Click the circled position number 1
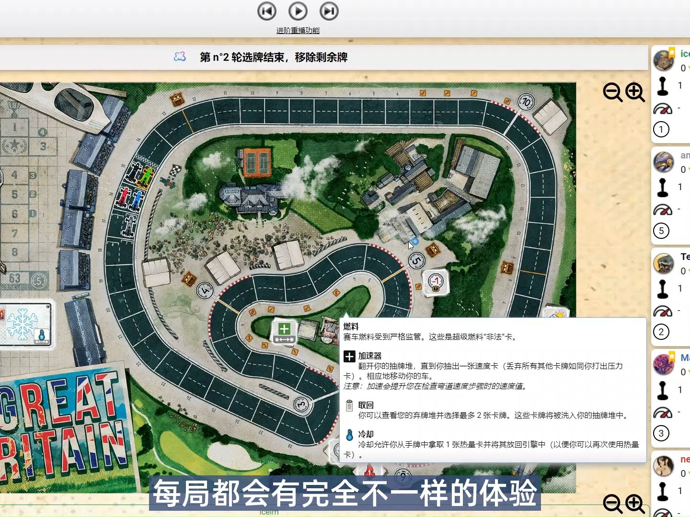This screenshot has width=690, height=517. [x=661, y=129]
